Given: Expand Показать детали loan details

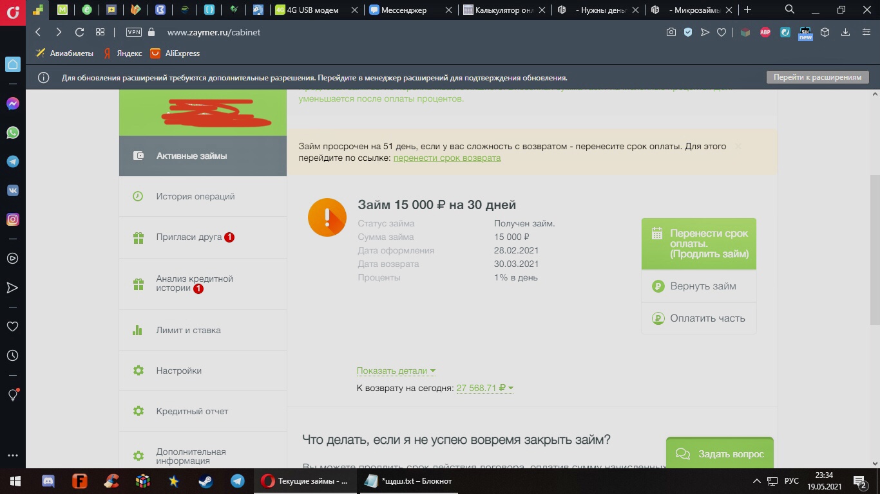Looking at the screenshot, I should coord(396,370).
